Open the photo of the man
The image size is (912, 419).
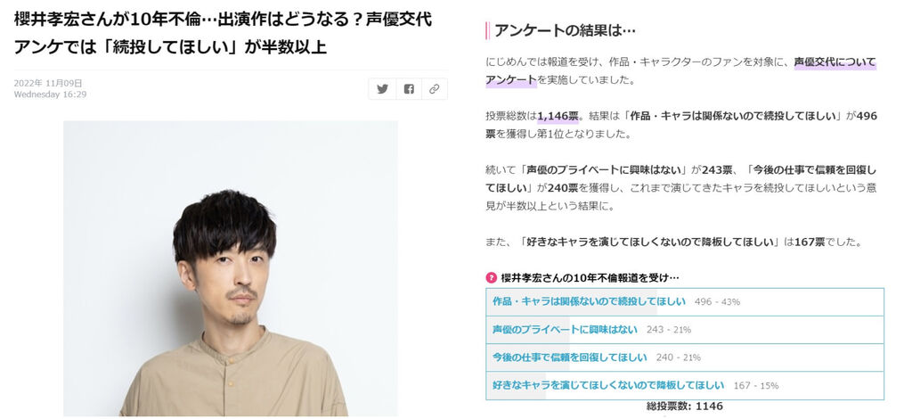(x=231, y=268)
